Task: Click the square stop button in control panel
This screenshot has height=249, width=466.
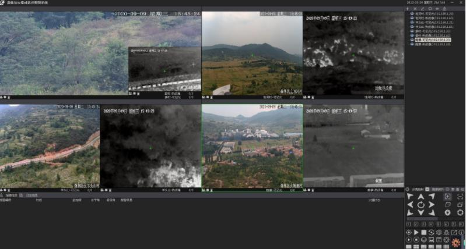Action: (423, 232)
